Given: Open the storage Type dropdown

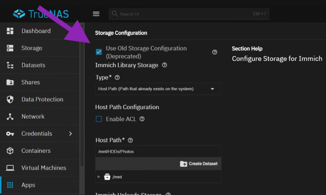Looking at the screenshot, I should tap(157, 89).
